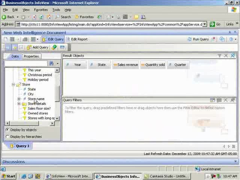Viewport: 240px width, 180px height.
Task: Toggle the Scope of Analysis pane icon
Action: 21,47
